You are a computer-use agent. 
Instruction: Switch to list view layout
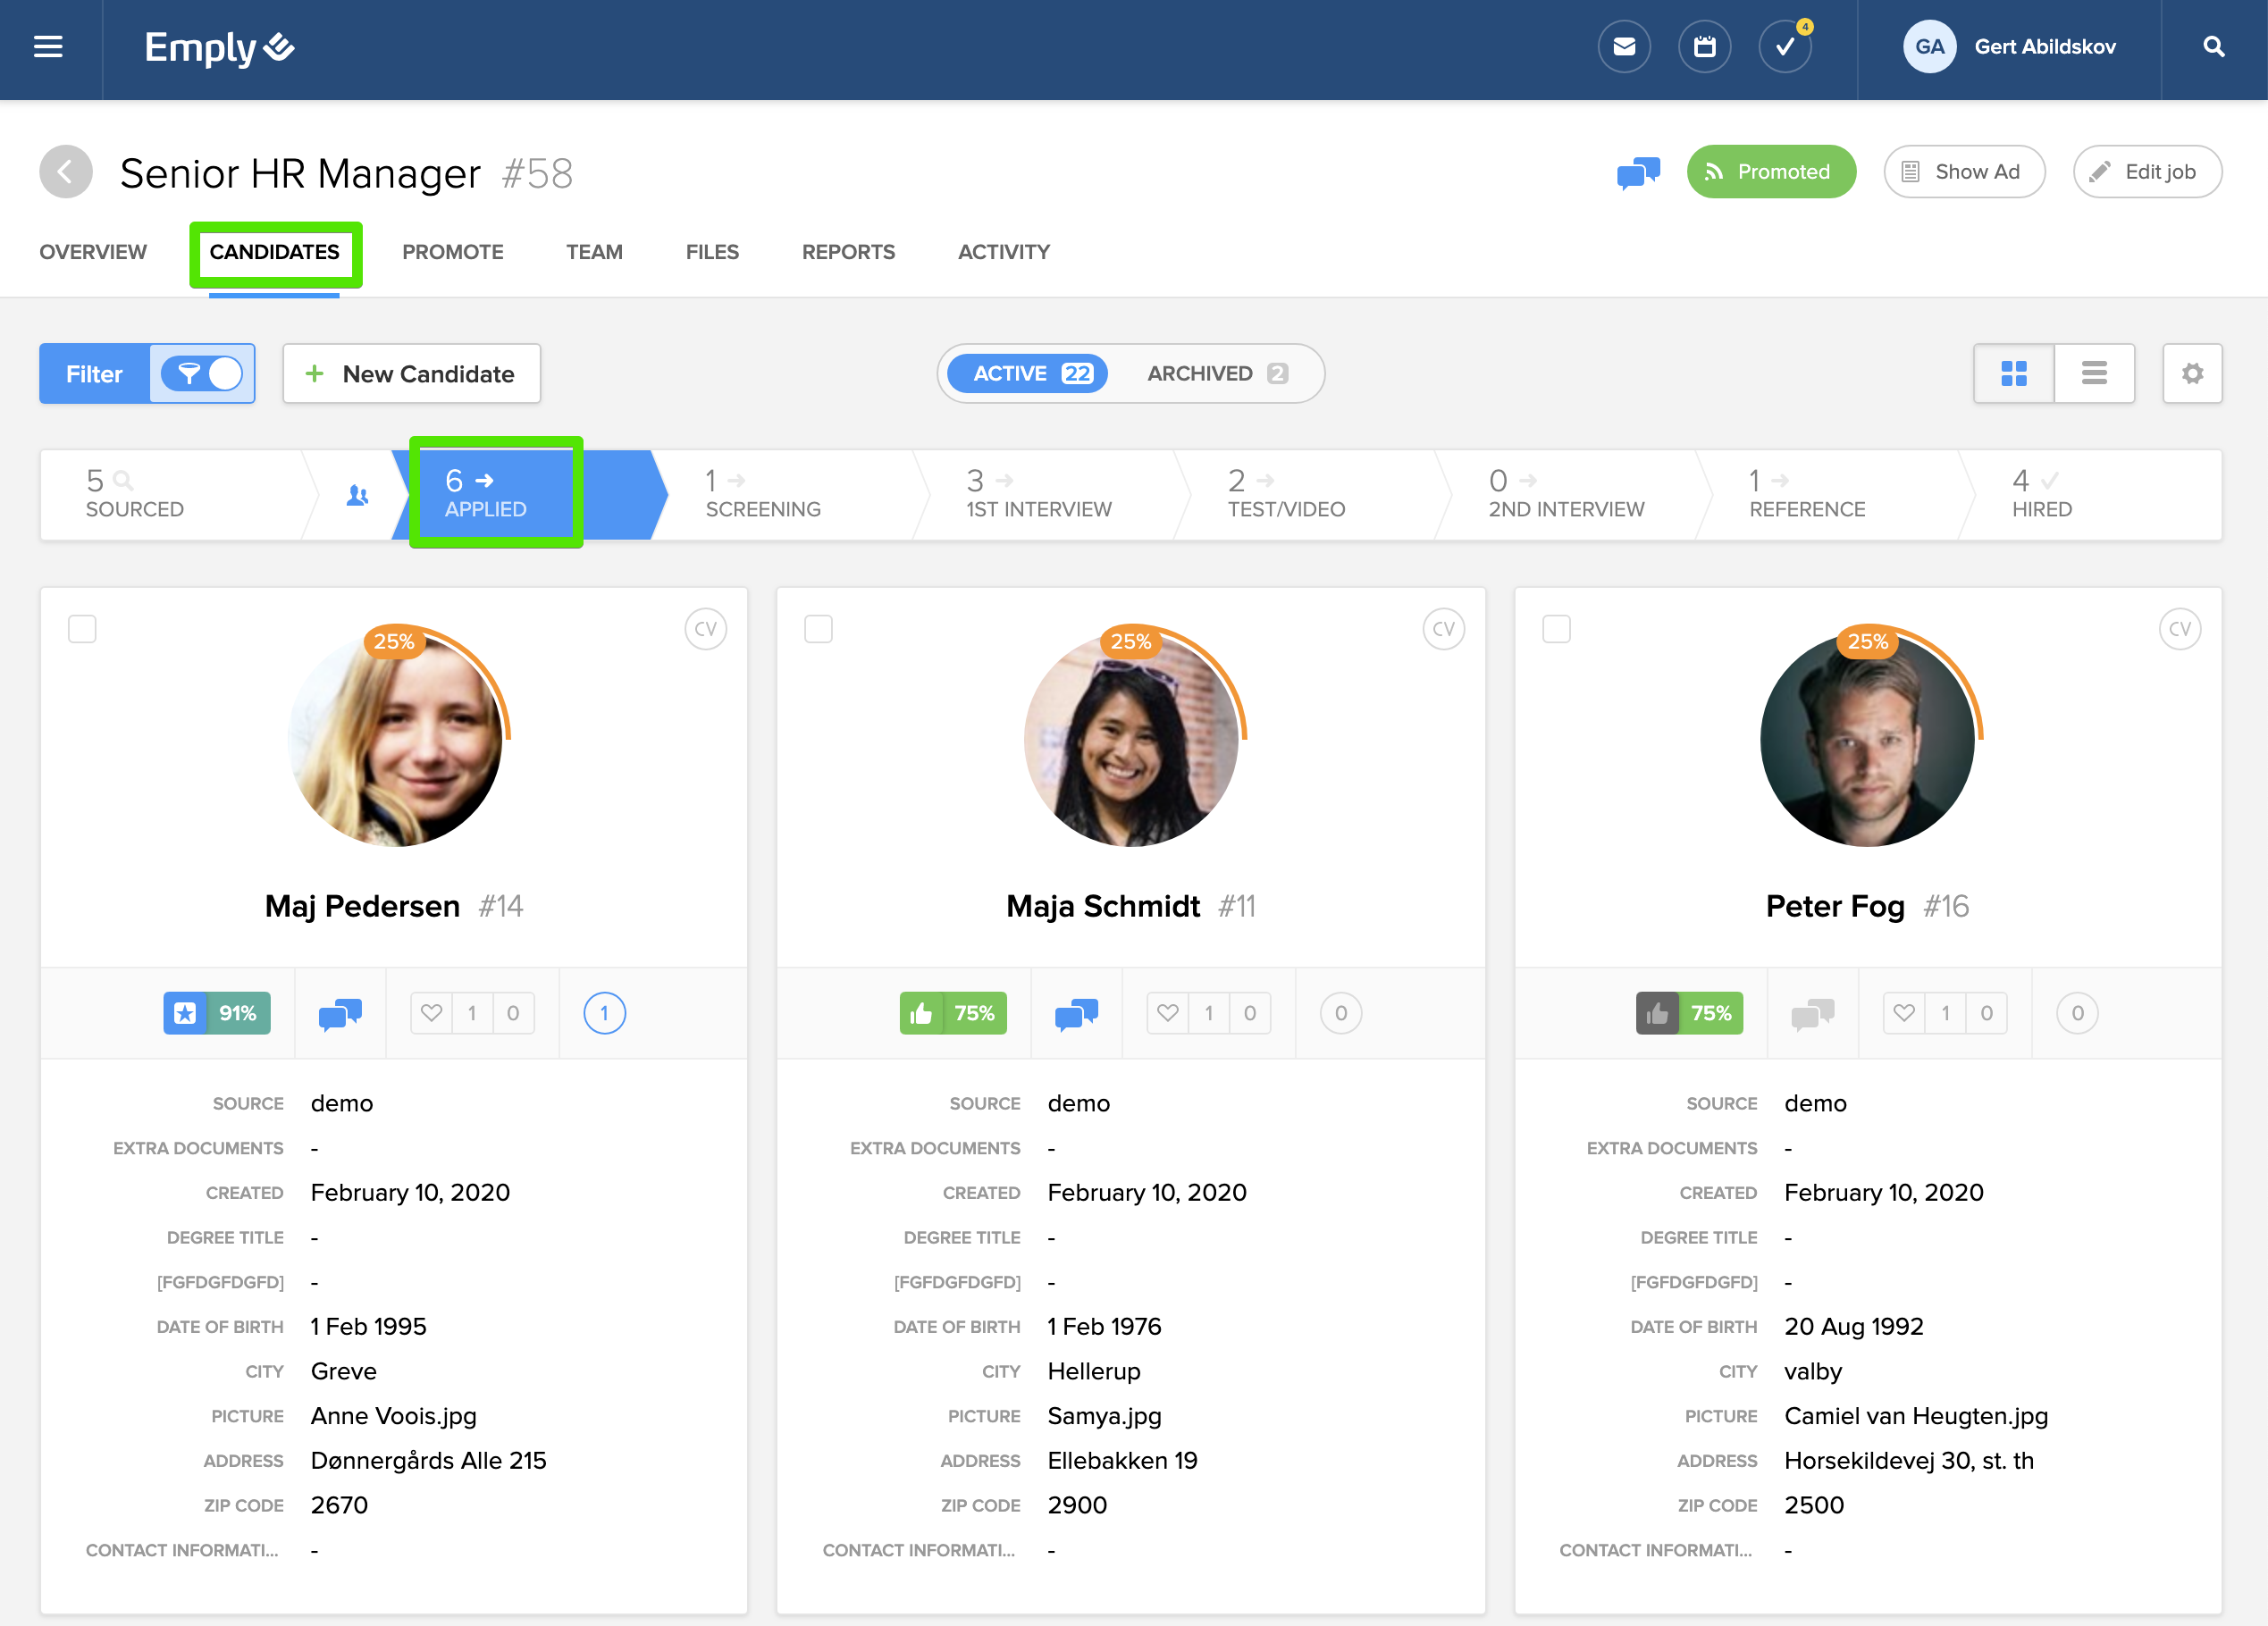[2094, 373]
